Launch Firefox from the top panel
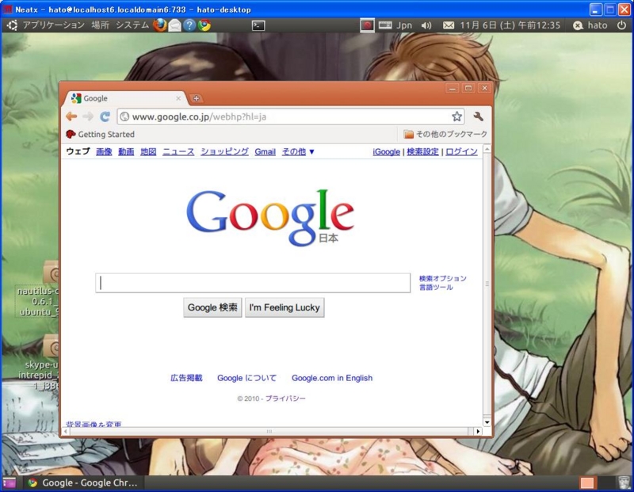The image size is (634, 492). pos(160,25)
